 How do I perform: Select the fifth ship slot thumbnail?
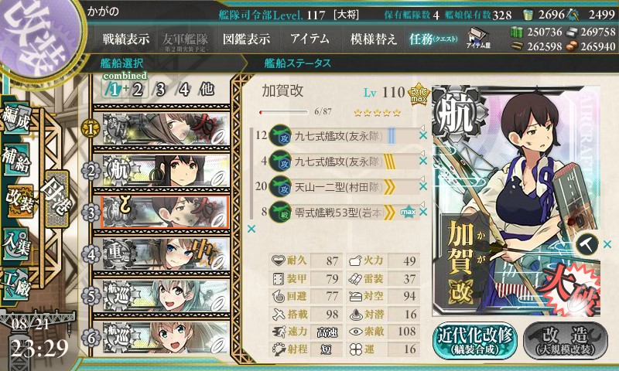(166, 296)
